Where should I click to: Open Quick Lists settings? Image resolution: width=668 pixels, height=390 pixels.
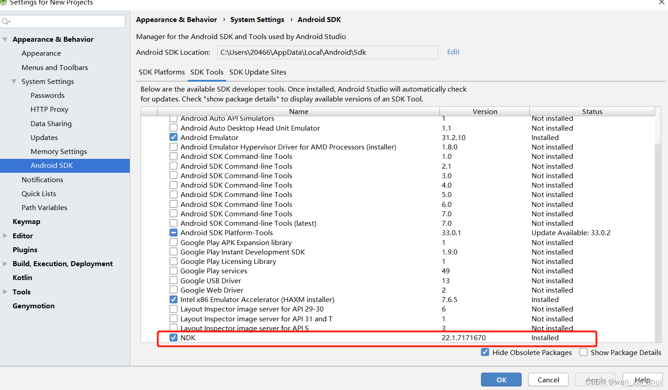(39, 193)
